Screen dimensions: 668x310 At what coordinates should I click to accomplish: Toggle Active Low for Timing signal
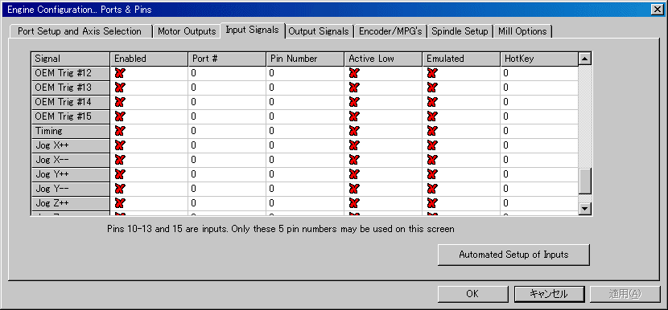(x=353, y=131)
